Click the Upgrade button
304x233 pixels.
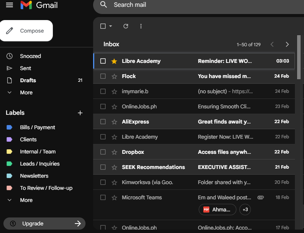[44, 224]
